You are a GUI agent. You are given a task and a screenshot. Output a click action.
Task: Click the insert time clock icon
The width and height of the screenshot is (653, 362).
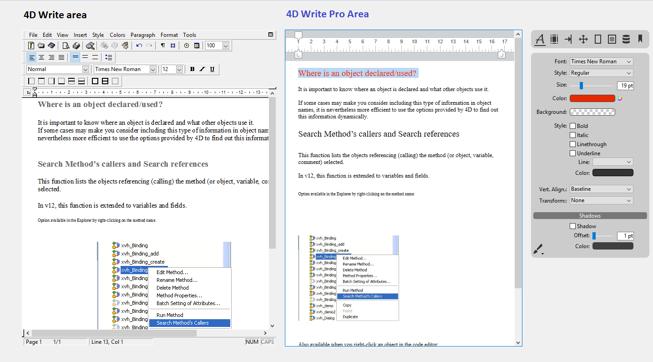pos(187,46)
